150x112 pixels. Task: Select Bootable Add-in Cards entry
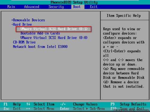(x=40, y=33)
